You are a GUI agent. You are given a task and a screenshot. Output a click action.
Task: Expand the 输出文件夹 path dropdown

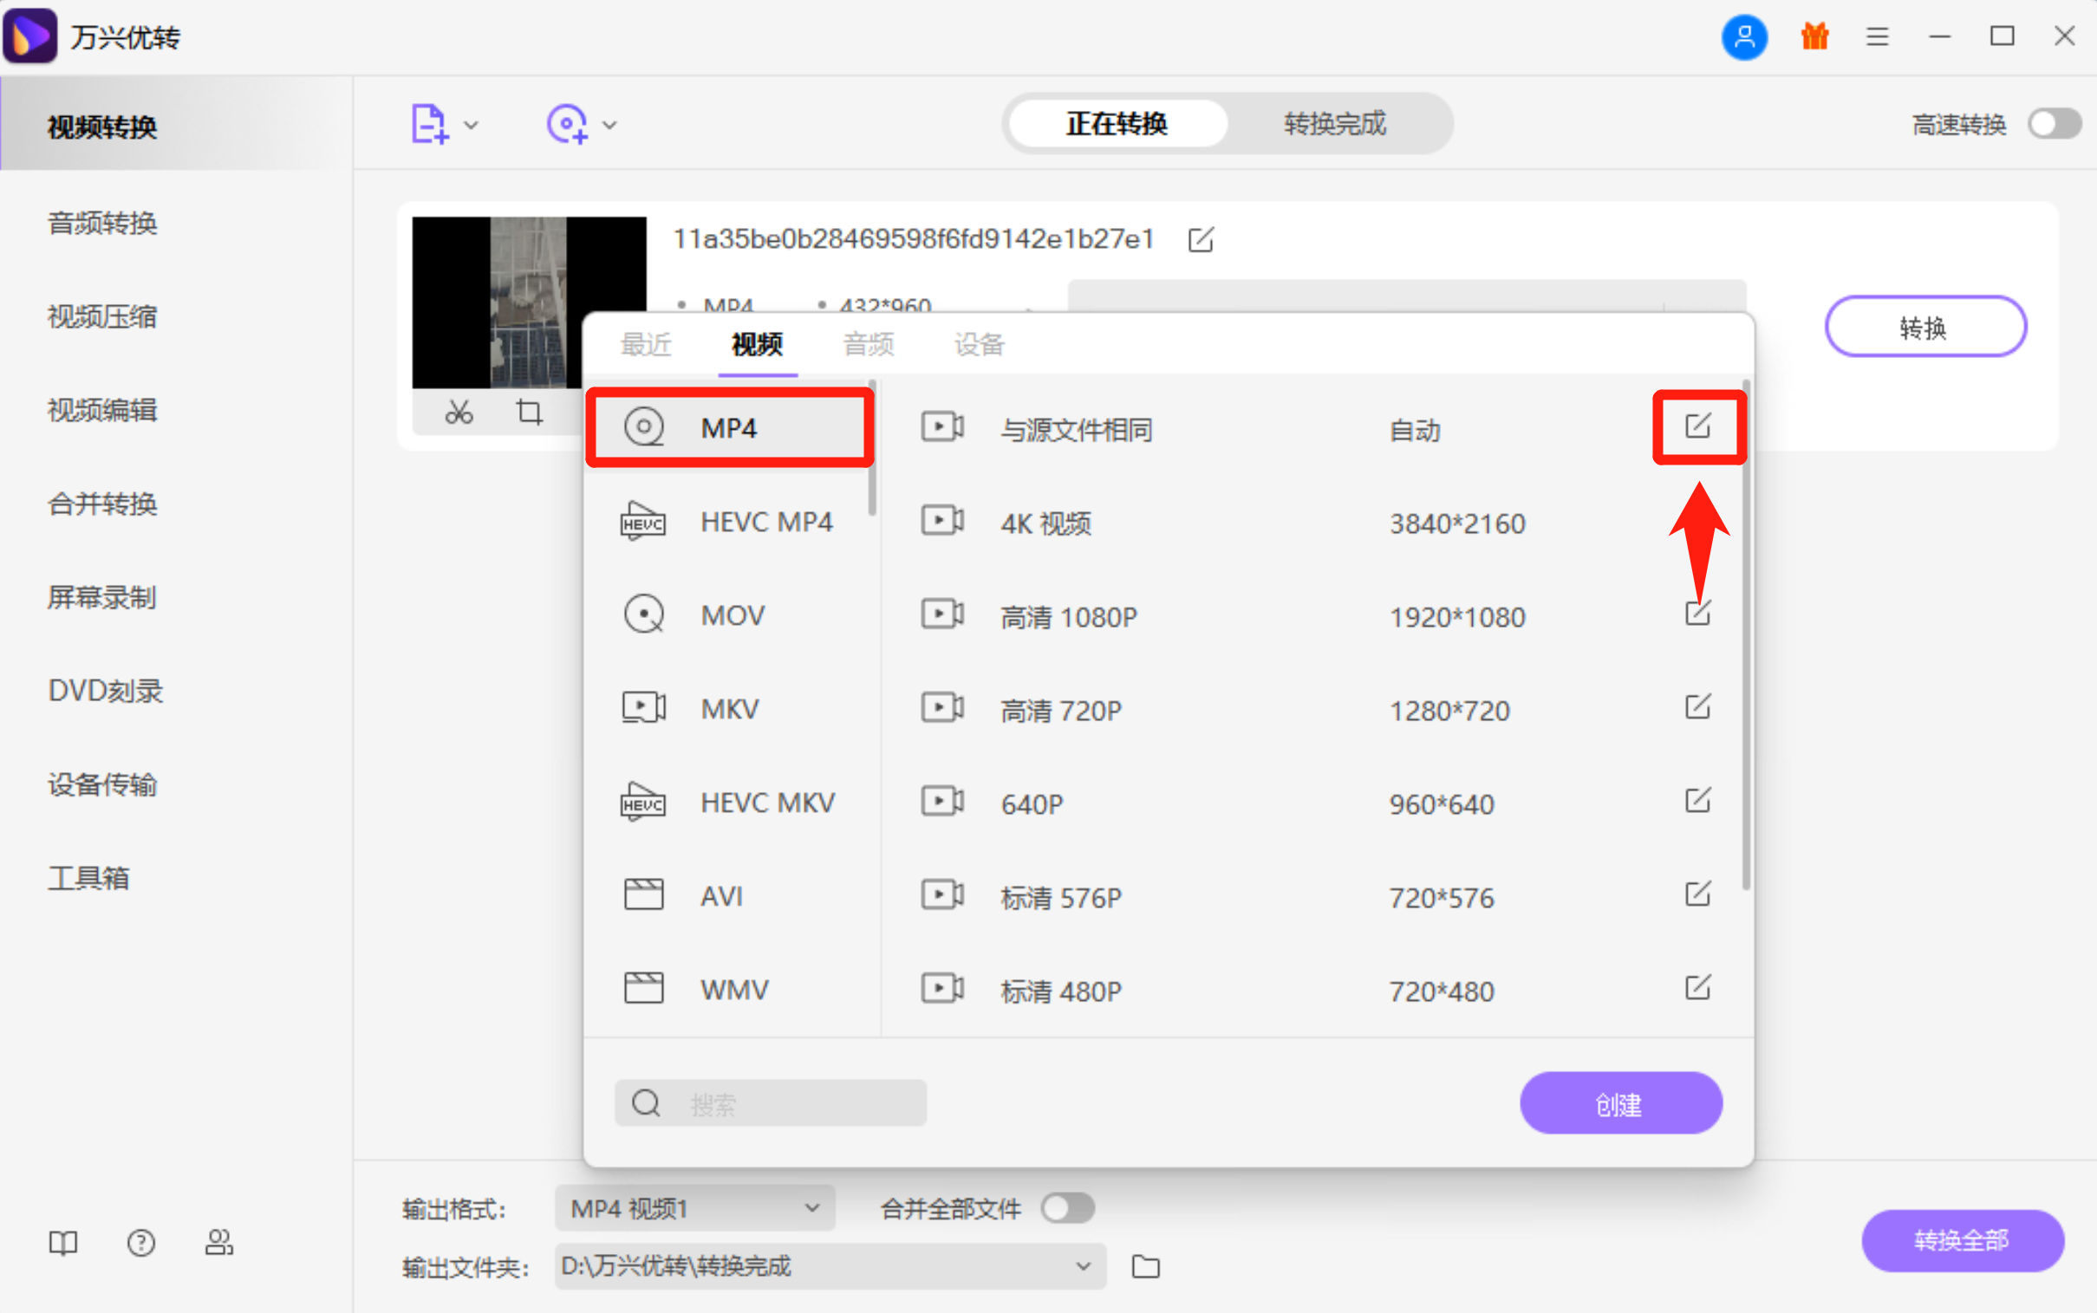1082,1266
